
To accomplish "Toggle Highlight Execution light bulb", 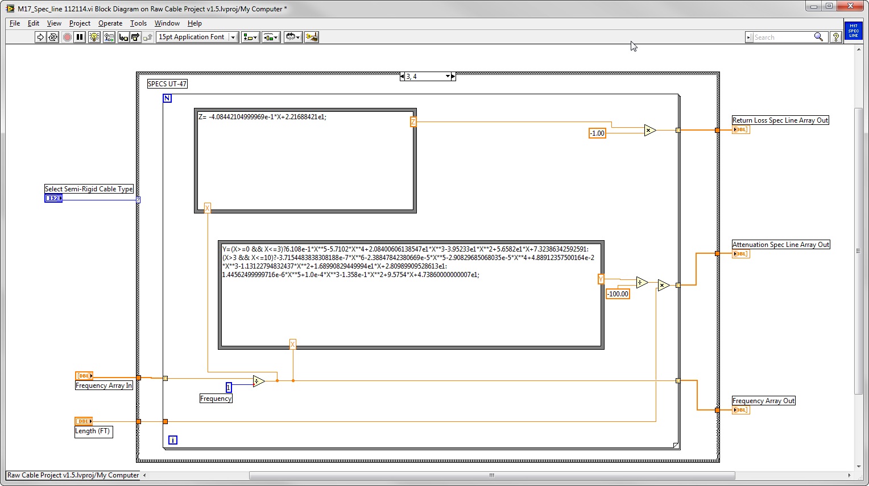I will click(94, 37).
